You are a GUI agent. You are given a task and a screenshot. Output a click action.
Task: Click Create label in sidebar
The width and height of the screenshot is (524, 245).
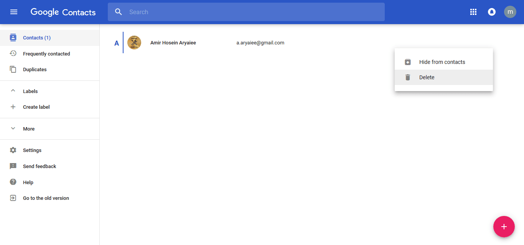pos(36,107)
